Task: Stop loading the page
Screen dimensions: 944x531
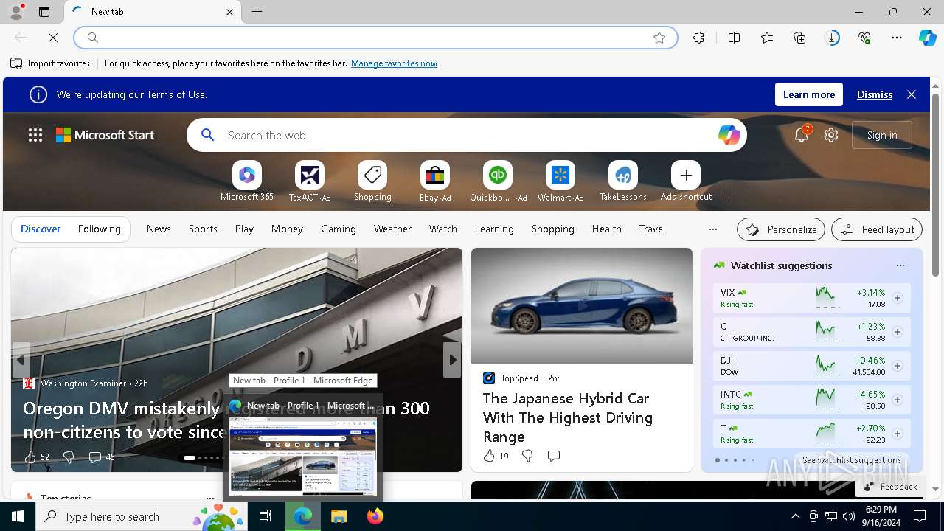Action: pos(53,37)
